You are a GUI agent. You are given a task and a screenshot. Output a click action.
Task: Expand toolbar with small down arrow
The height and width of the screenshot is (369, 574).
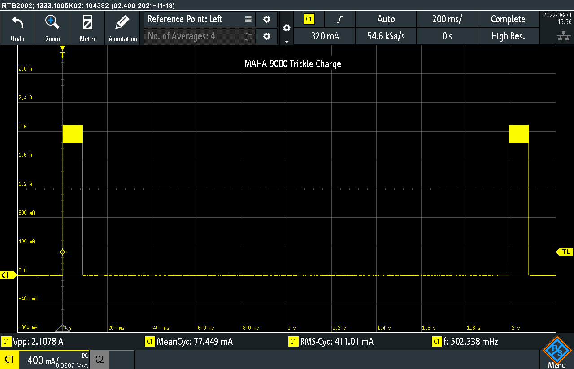287,42
